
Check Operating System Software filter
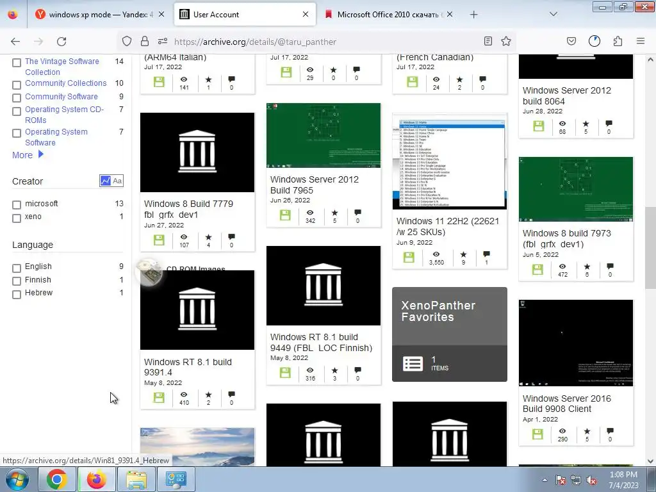[x=17, y=133]
